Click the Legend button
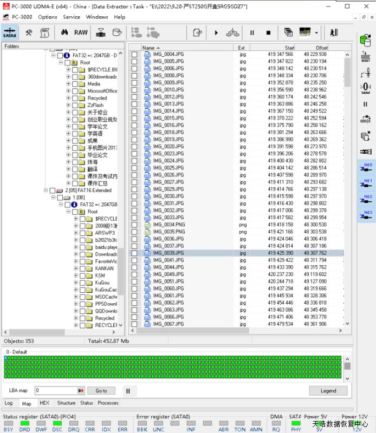Screen dimensions: 376x433 point(328,390)
